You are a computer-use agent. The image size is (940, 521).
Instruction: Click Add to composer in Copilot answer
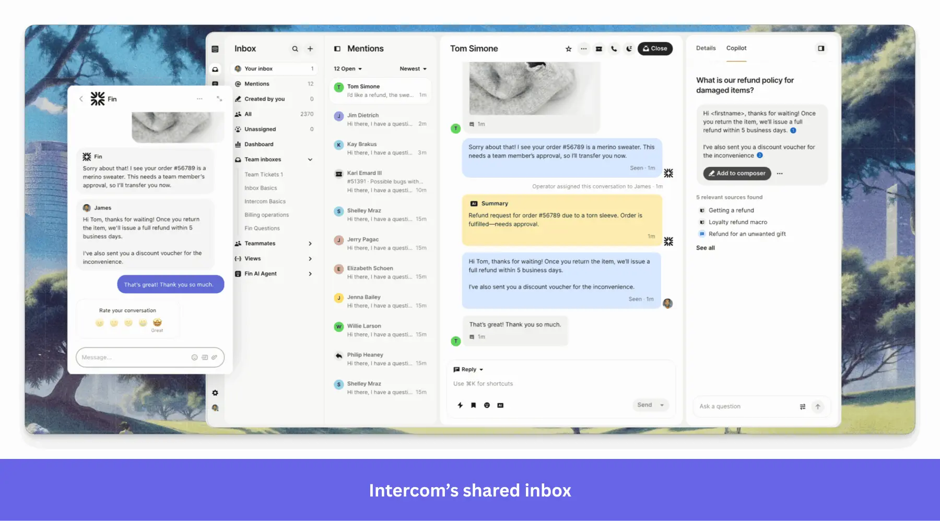pos(736,173)
